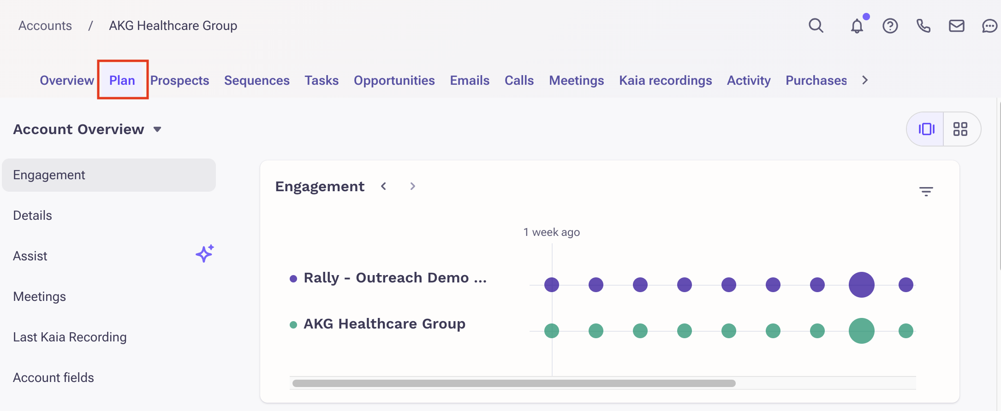Open the Meetings tab in top bar
1001x411 pixels.
click(x=577, y=80)
